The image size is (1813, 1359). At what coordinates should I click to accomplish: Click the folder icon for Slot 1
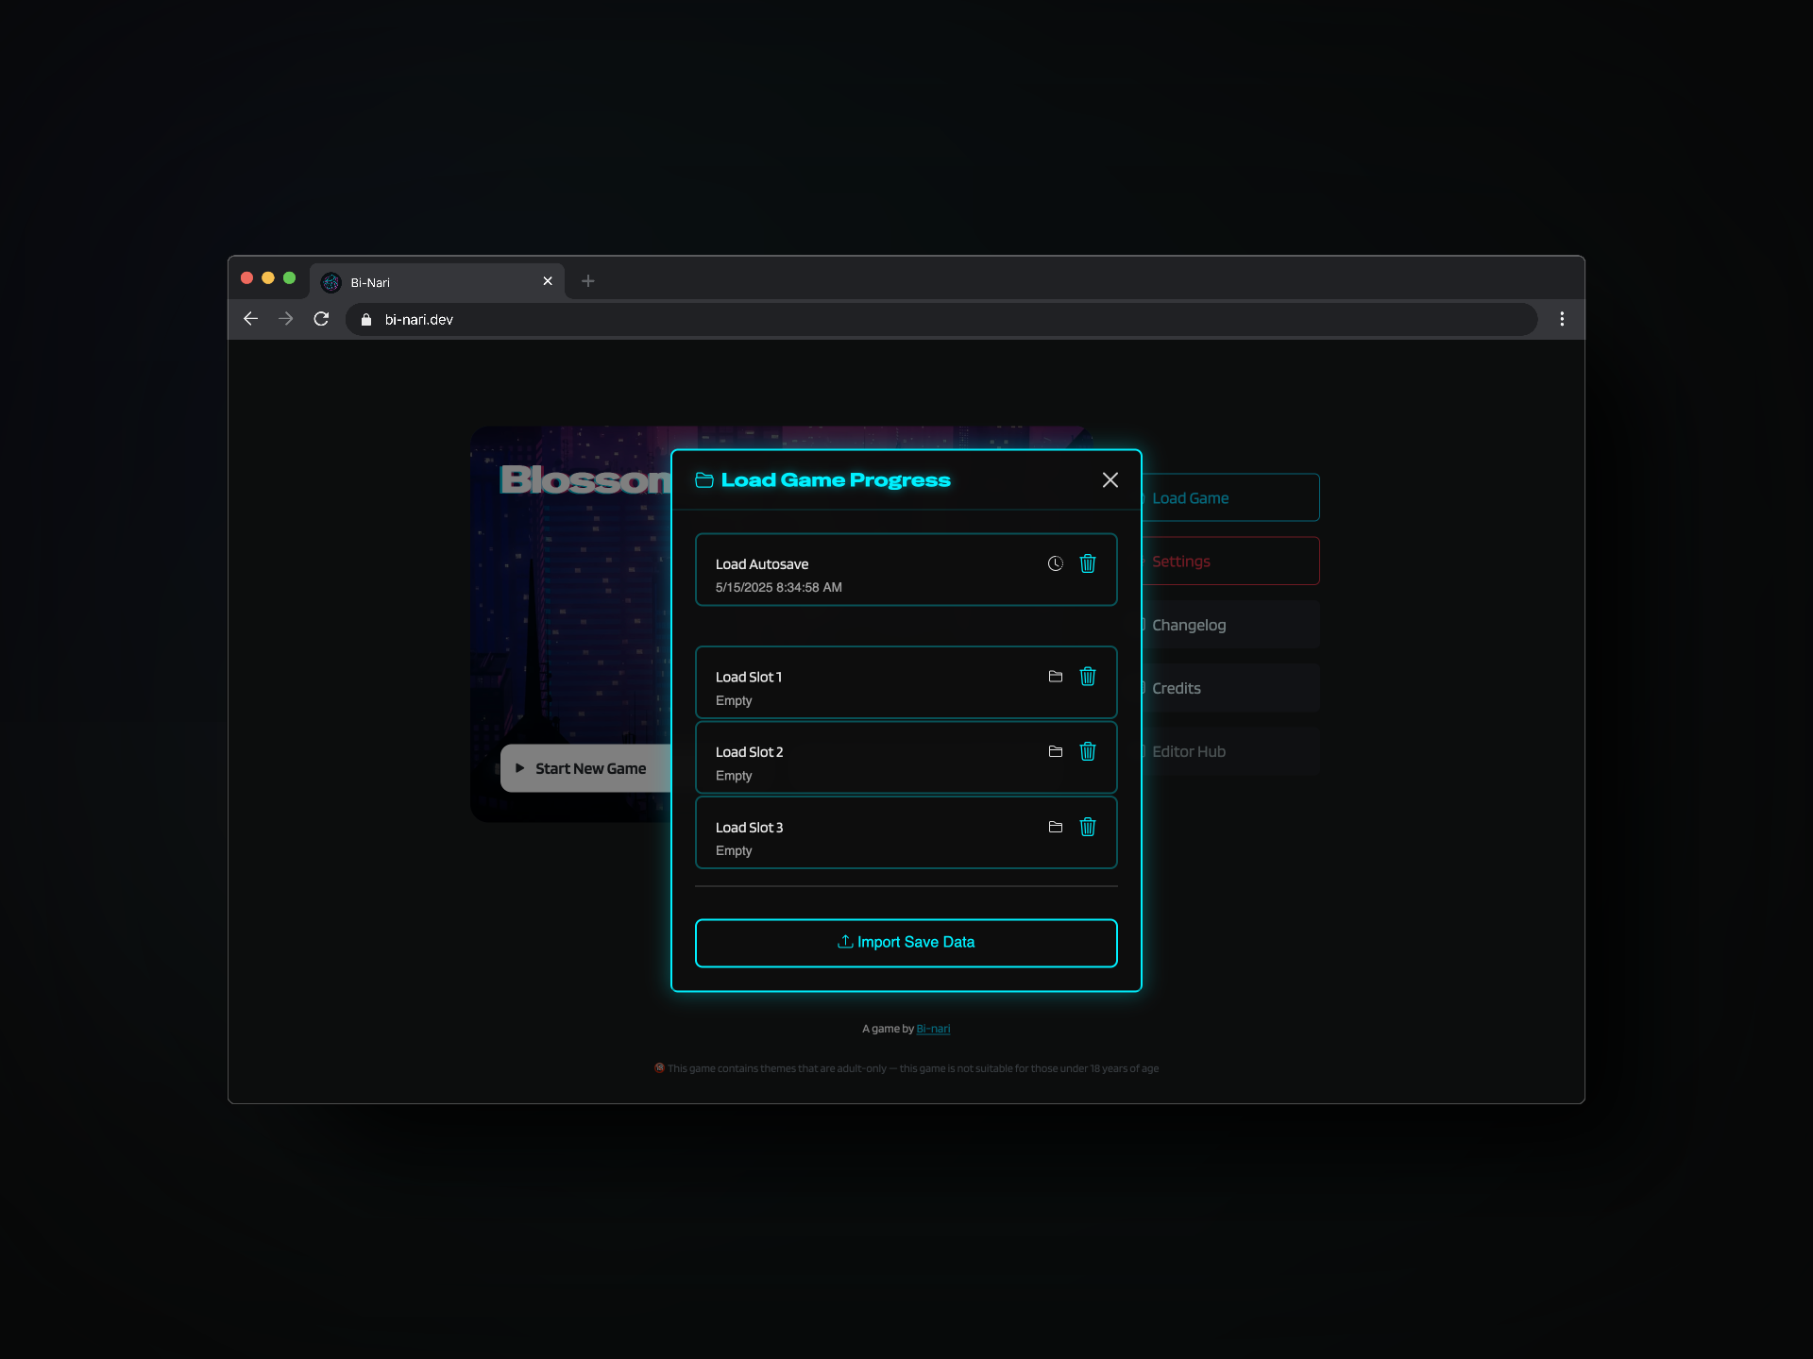[x=1056, y=677]
